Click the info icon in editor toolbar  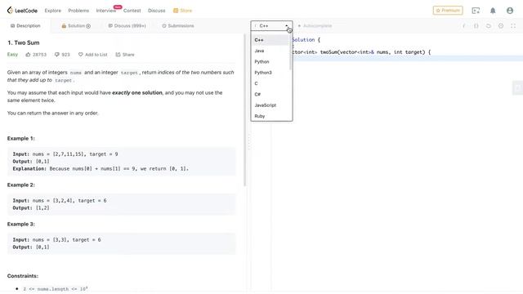point(463,25)
